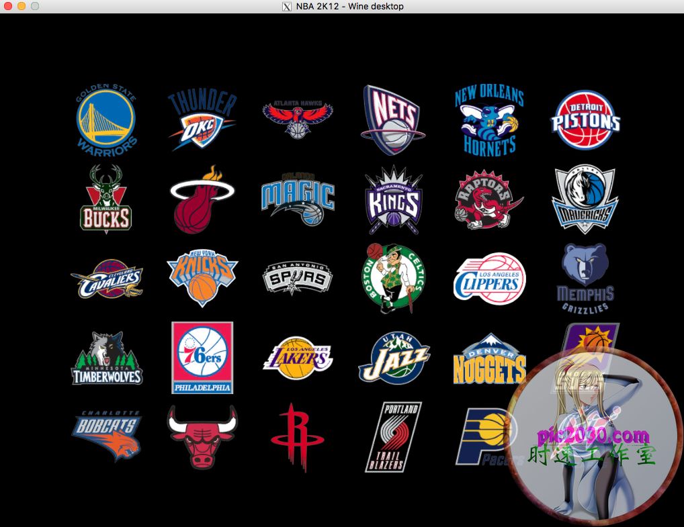Click the Detroit Pistons logo
684x527 pixels.
[x=584, y=117]
